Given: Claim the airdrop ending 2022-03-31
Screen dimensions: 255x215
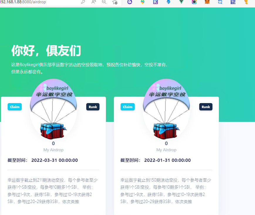Looking at the screenshot, I should [x=15, y=107].
